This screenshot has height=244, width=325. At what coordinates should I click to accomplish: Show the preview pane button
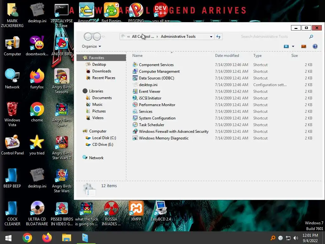pos(304,46)
